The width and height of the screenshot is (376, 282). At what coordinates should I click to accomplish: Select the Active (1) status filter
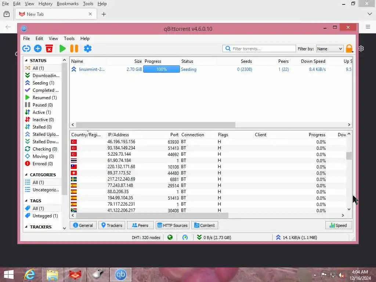click(43, 112)
